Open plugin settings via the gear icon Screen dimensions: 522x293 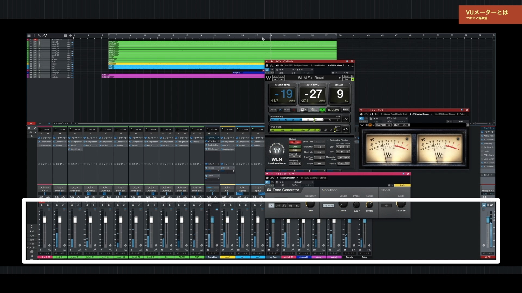333,73
